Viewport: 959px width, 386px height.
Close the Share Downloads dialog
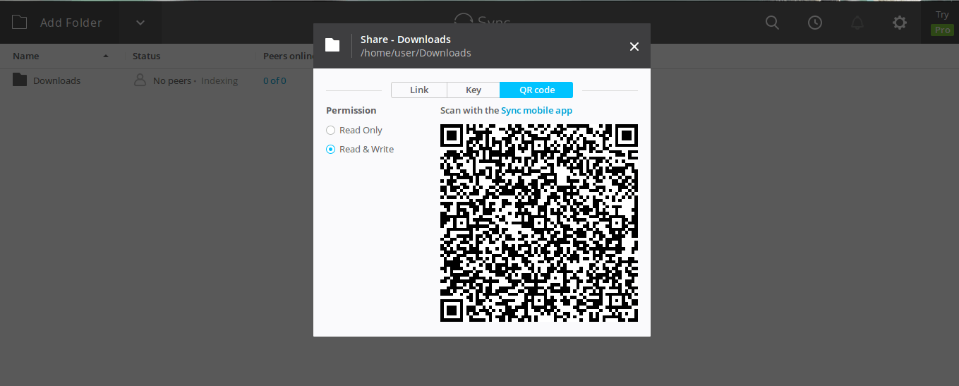[634, 47]
